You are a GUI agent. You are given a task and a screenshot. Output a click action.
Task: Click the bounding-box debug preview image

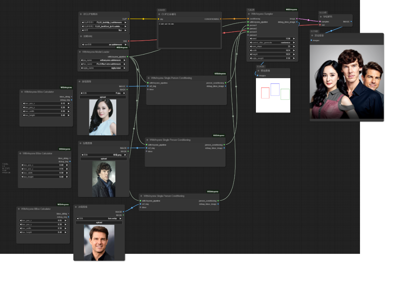point(273,95)
